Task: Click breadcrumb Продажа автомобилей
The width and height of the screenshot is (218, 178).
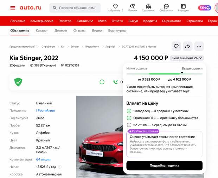Action: point(23,47)
